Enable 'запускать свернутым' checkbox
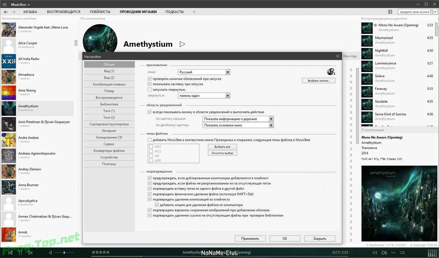 click(x=150, y=90)
